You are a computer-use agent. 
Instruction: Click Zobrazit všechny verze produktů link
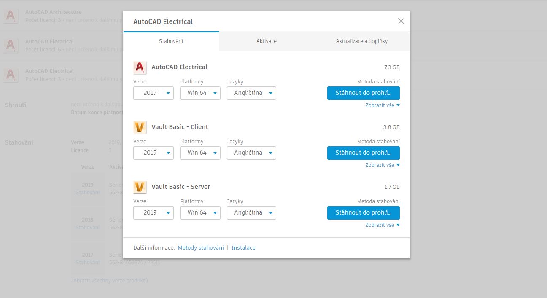pyautogui.click(x=110, y=281)
